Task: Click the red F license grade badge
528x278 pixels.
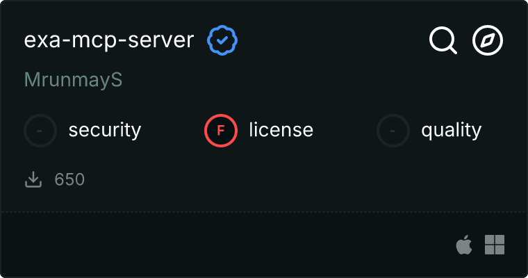Action: (x=221, y=130)
